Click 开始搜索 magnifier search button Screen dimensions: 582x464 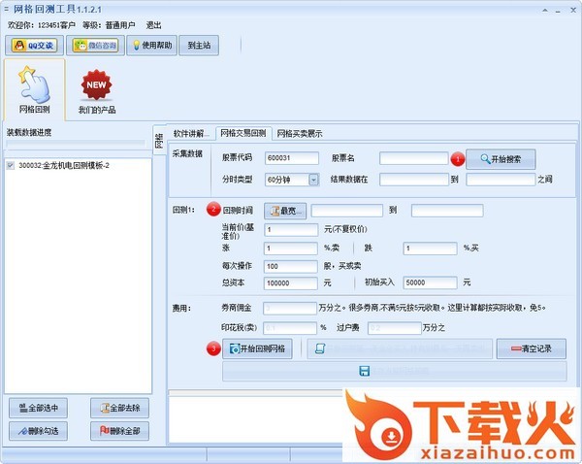501,158
